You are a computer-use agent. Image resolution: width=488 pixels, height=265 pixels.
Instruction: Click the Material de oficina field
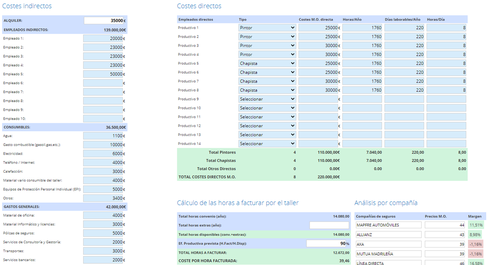(x=103, y=215)
